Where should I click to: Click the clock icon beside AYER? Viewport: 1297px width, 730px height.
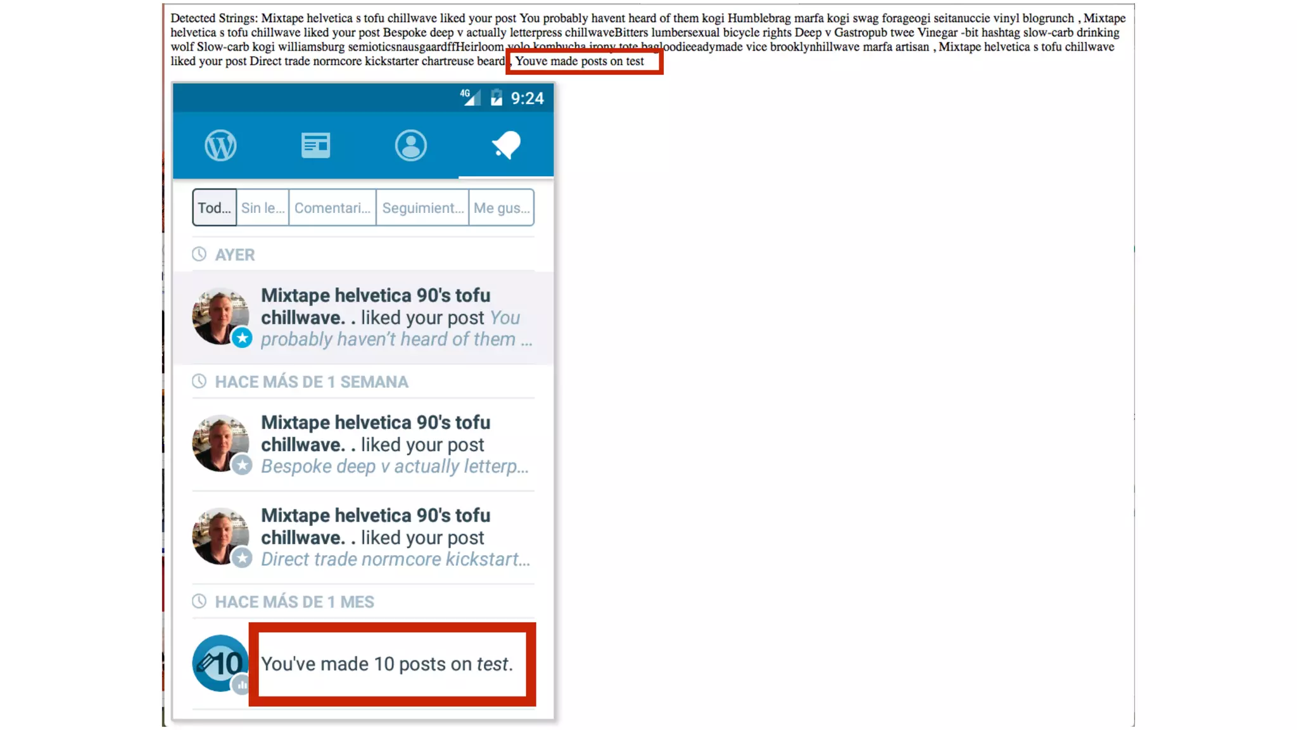[x=199, y=254]
